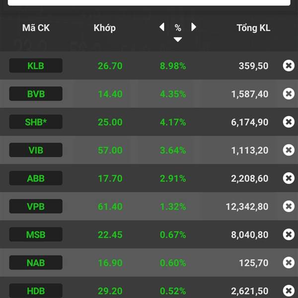Screen dimensions: 298x298
Task: Delete the VPB row via X icon
Action: coord(289,206)
